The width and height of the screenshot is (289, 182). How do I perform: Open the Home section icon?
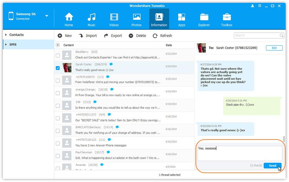[x=69, y=17]
